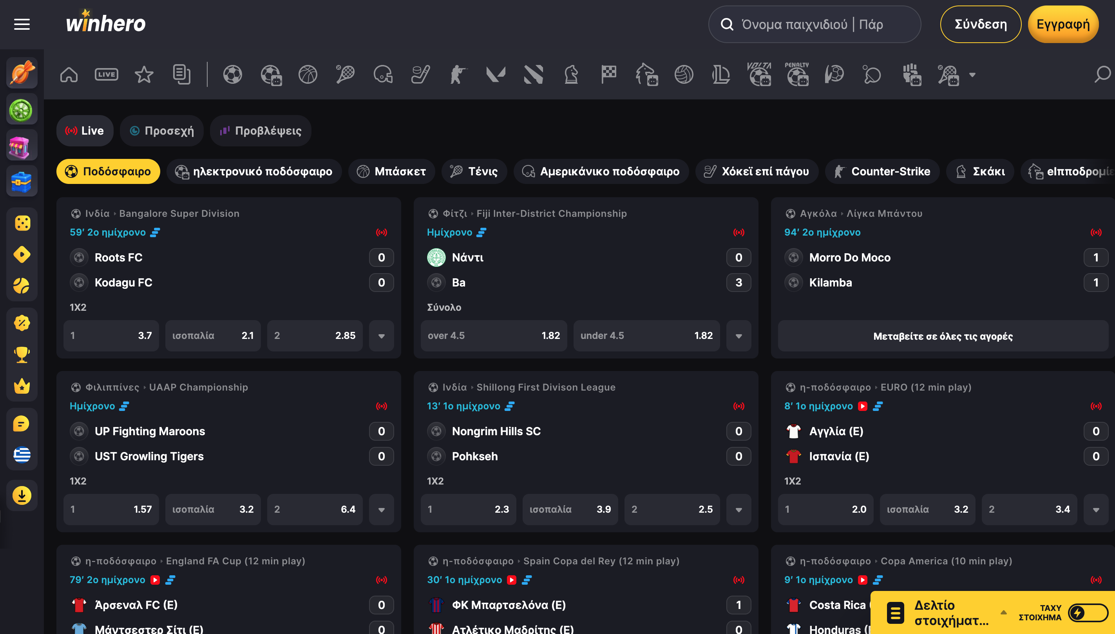Image resolution: width=1115 pixels, height=634 pixels.
Task: Click the Σύνδεση login button
Action: [980, 24]
